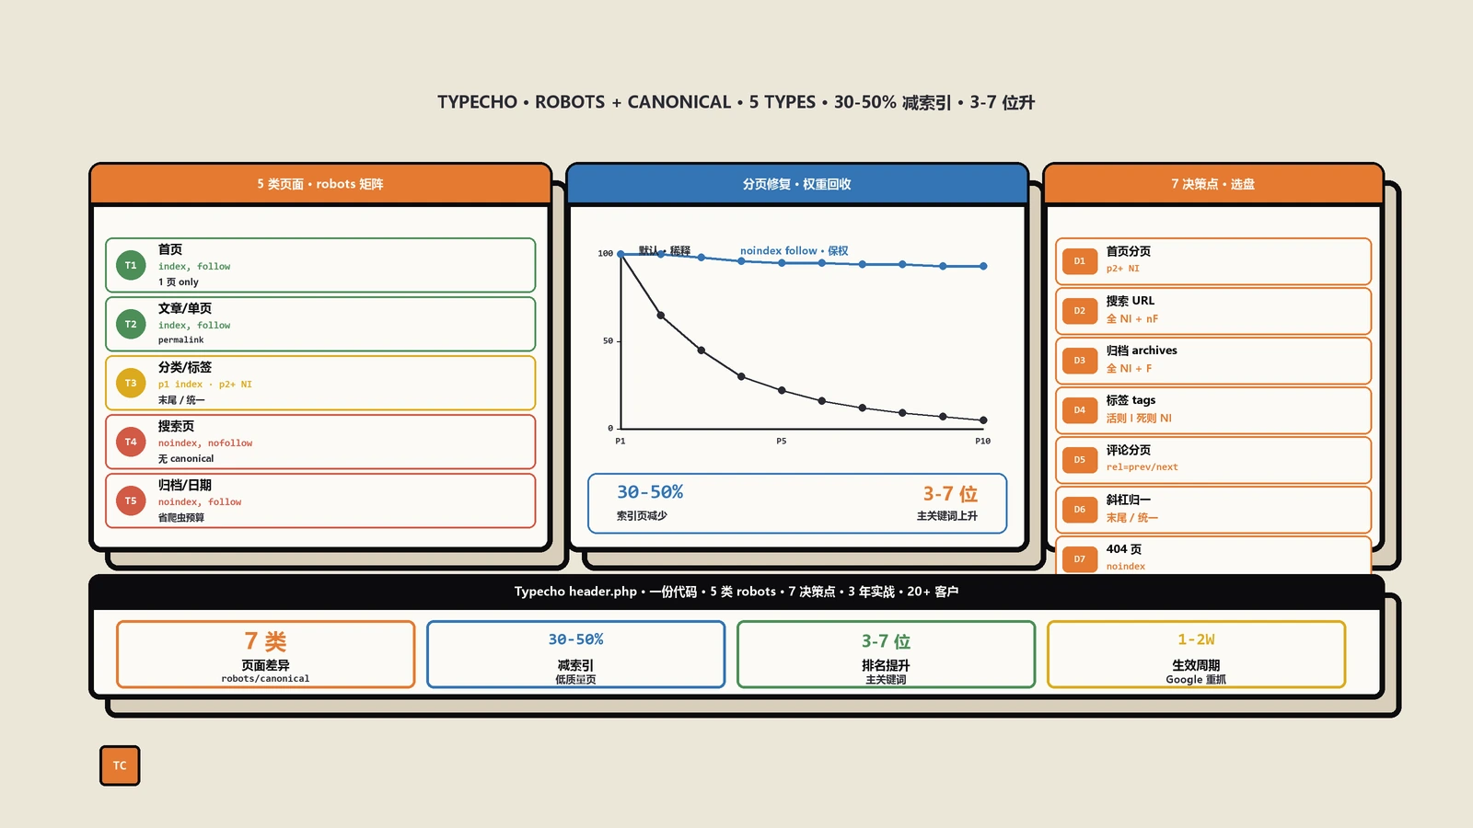Click the black 'Typecho header.php' summary bar
1473x828 pixels.
pos(736,592)
